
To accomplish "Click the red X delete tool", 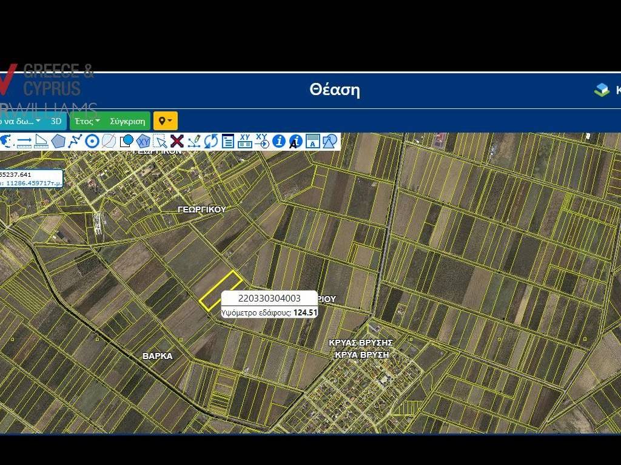I will [x=177, y=142].
